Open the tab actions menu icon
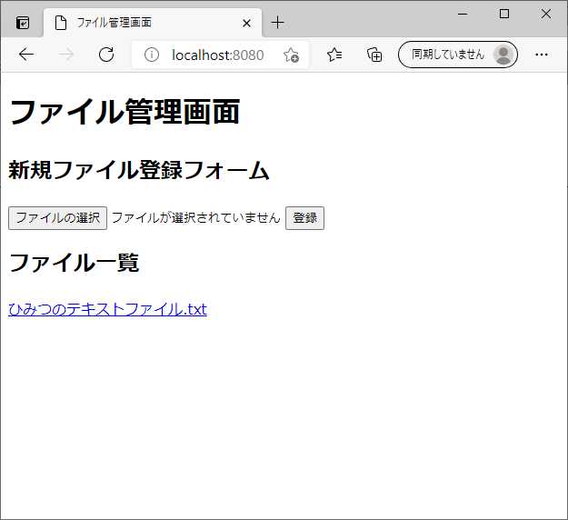This screenshot has width=568, height=520. coord(23,23)
